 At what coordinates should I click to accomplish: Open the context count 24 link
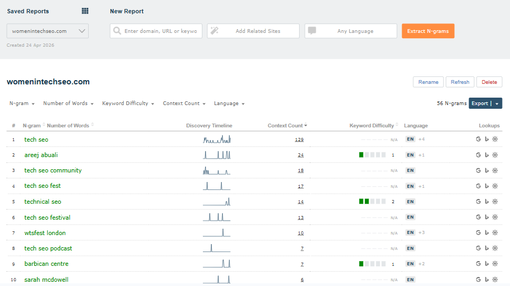(301, 155)
